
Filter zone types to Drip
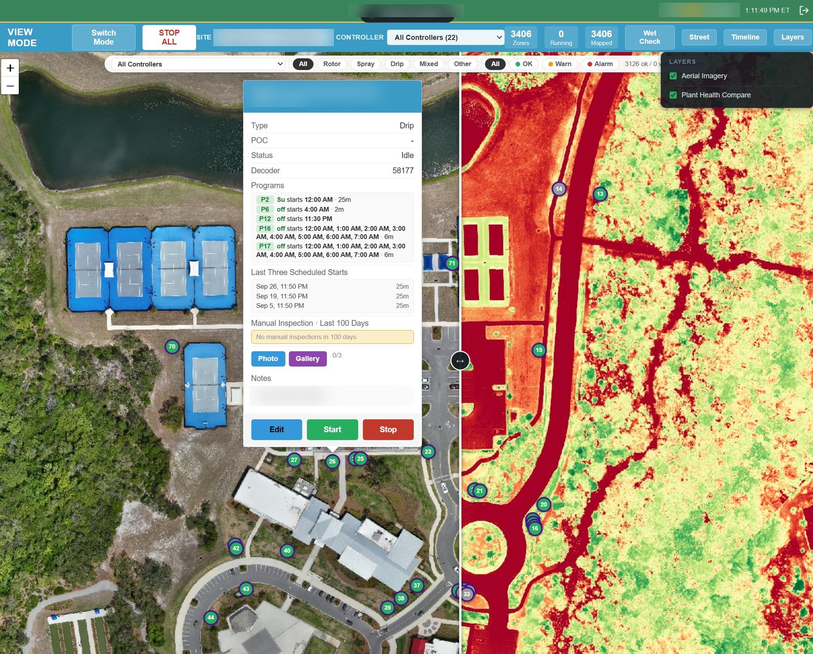point(397,64)
